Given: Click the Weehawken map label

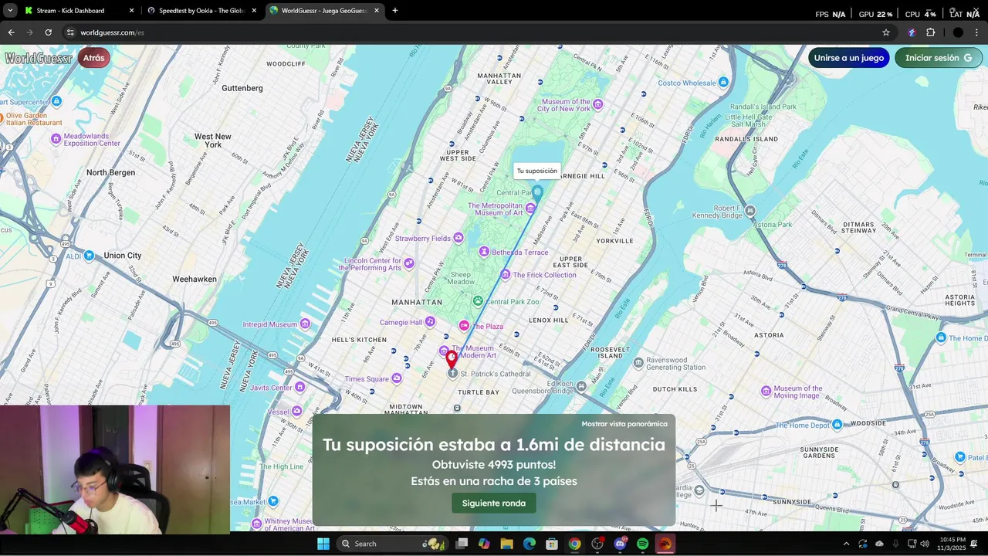Looking at the screenshot, I should (195, 279).
